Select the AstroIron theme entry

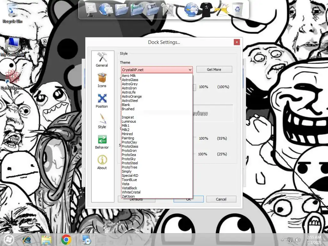click(x=157, y=88)
